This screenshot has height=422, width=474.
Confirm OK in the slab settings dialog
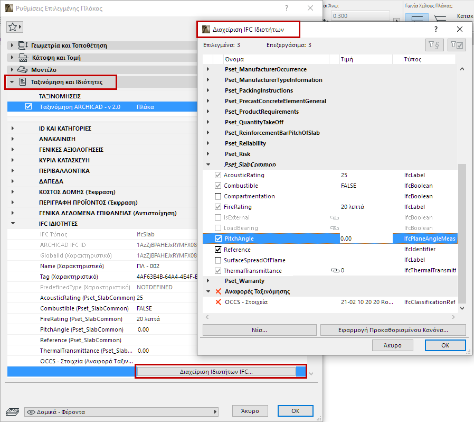tap(296, 411)
